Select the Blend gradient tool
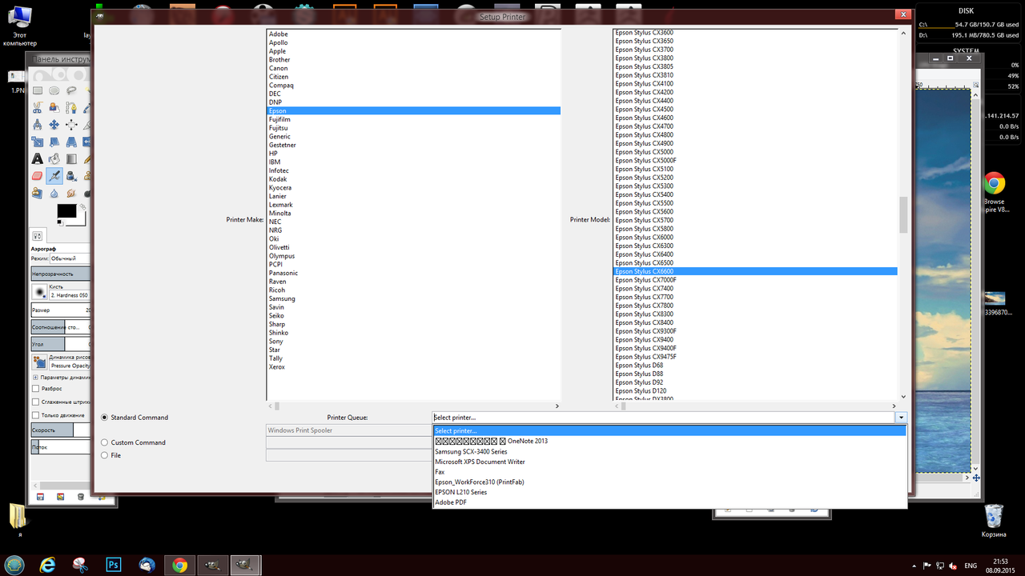Viewport: 1025px width, 576px height. coord(71,158)
